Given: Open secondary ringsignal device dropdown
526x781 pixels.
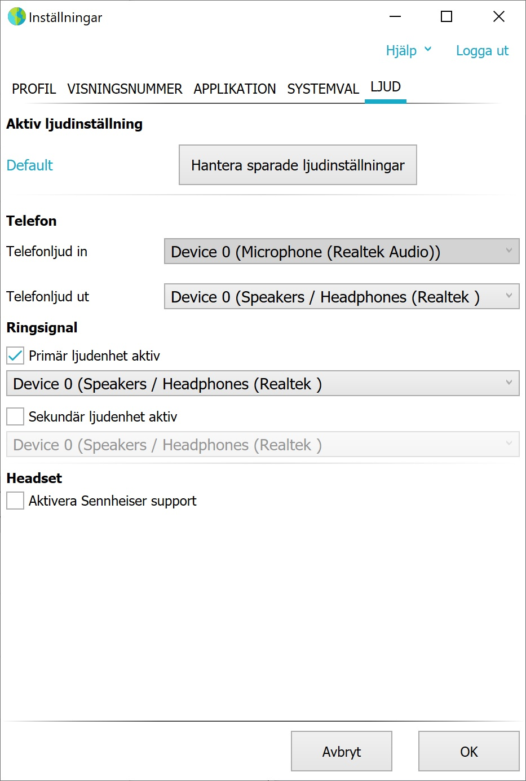Looking at the screenshot, I should tap(263, 444).
